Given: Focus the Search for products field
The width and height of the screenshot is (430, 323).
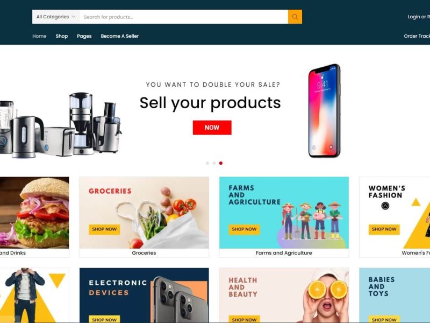Looking at the screenshot, I should [184, 17].
